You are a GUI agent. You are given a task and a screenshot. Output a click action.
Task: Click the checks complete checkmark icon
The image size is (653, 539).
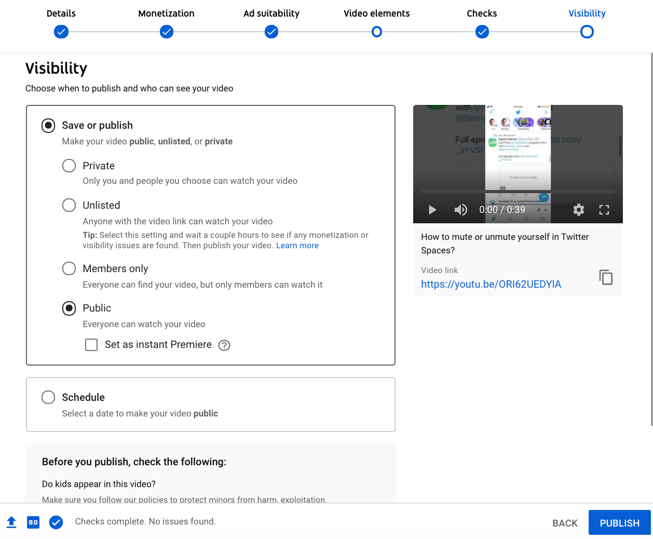tap(56, 522)
